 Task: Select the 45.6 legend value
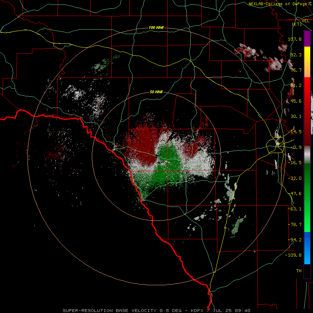(x=296, y=101)
